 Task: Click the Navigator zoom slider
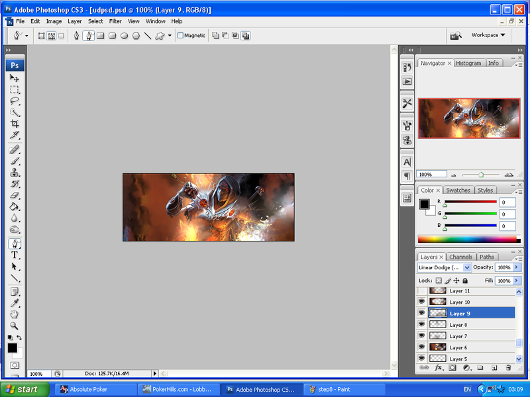coord(481,175)
